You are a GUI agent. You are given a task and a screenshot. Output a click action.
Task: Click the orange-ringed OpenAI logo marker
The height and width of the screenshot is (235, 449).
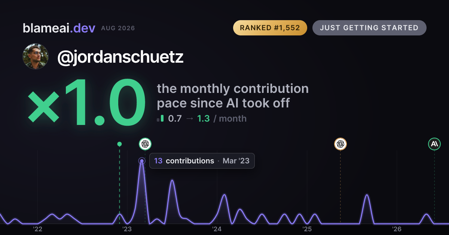click(x=340, y=144)
